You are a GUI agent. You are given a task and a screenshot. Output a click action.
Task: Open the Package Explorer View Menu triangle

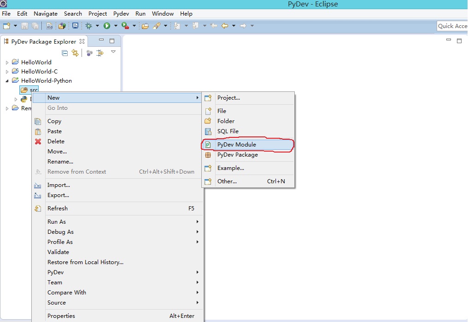pyautogui.click(x=113, y=52)
